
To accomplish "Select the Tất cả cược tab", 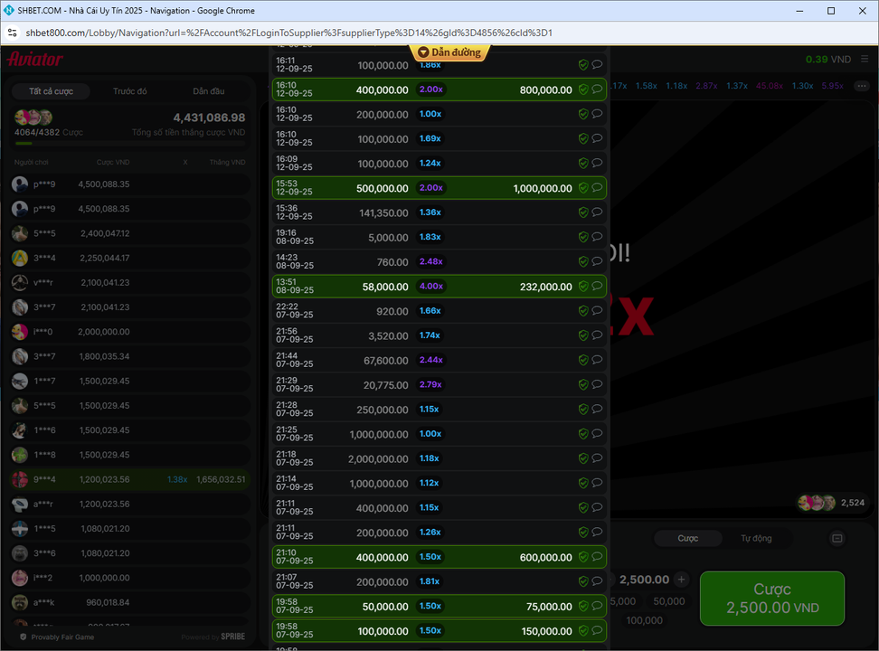I will pos(51,91).
